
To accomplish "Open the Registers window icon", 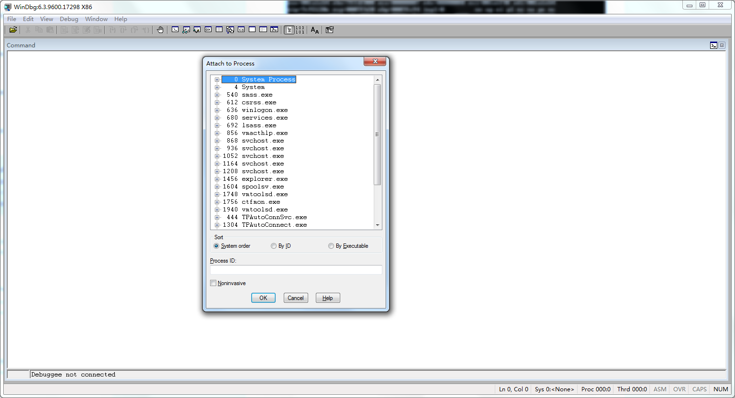I will [208, 30].
